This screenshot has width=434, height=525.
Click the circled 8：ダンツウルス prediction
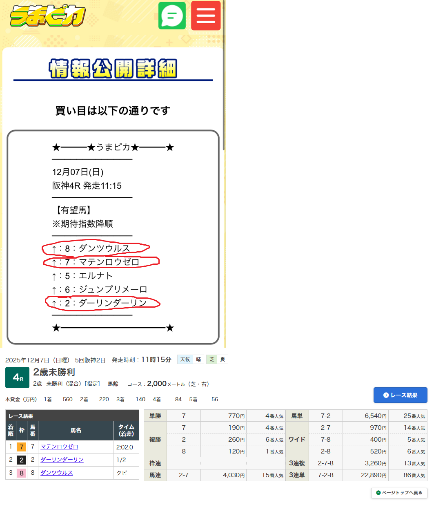point(96,248)
